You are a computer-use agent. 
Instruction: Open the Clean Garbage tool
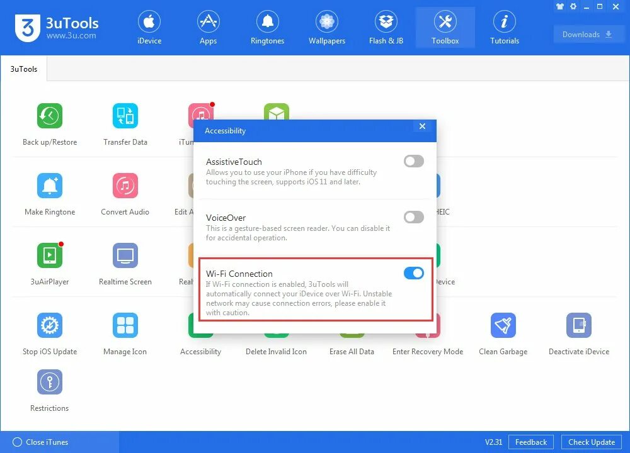click(503, 325)
